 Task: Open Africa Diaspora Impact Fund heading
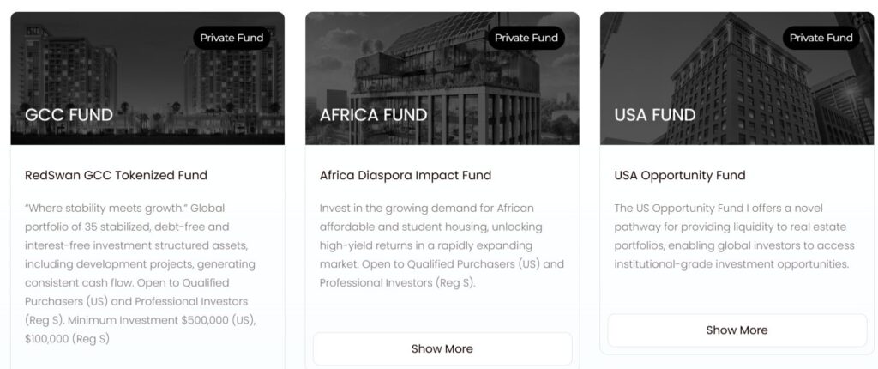pyautogui.click(x=406, y=175)
